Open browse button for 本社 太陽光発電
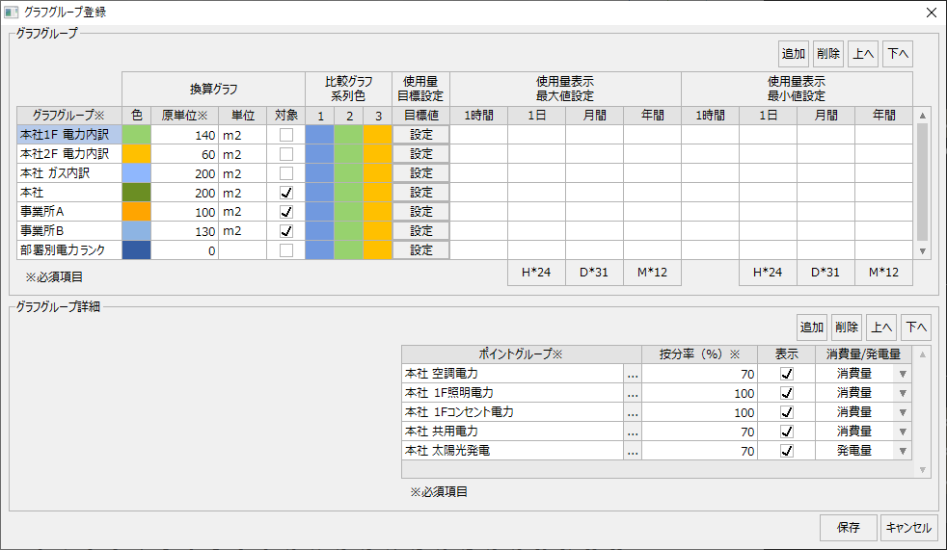The height and width of the screenshot is (550, 947). point(633,451)
